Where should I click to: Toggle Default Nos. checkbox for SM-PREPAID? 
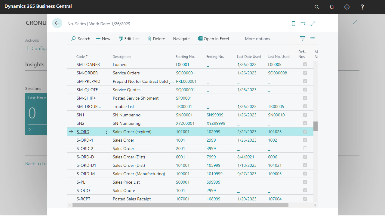point(305,81)
